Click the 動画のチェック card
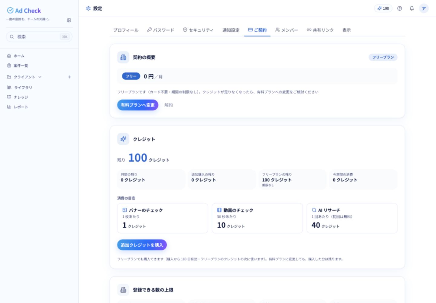 (x=257, y=218)
